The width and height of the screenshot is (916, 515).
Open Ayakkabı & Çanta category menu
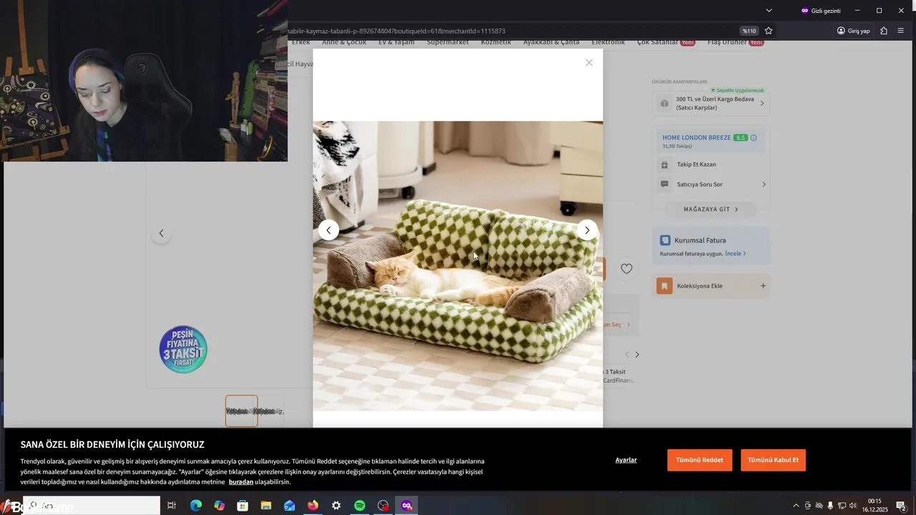(551, 43)
